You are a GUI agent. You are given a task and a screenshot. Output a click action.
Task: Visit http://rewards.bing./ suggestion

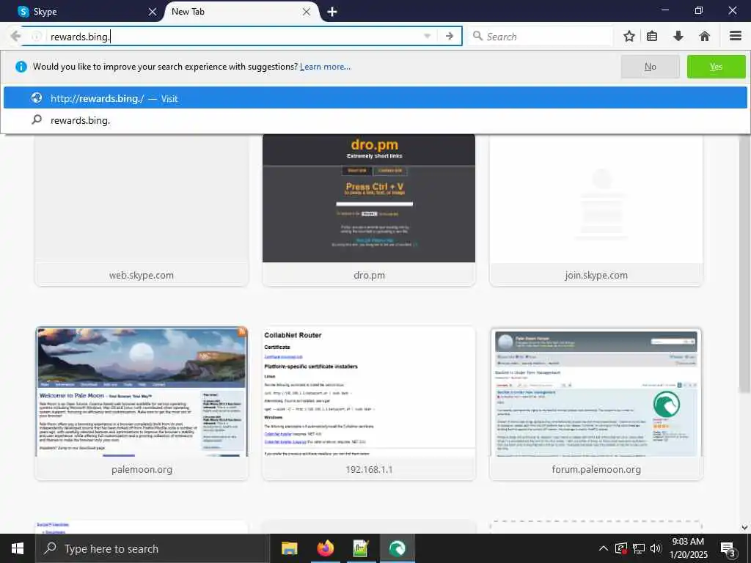click(x=375, y=98)
